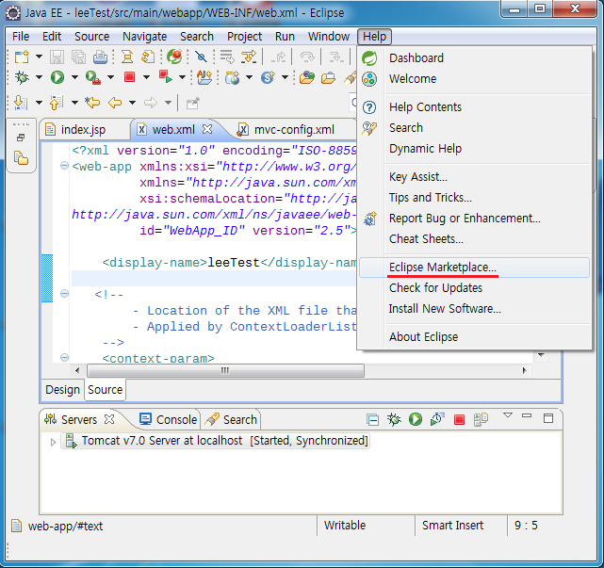604x568 pixels.
Task: Open the File menu
Action: tap(21, 37)
